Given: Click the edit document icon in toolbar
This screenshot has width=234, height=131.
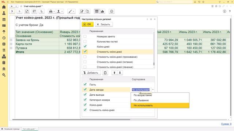Looking at the screenshot, I should (82, 11).
